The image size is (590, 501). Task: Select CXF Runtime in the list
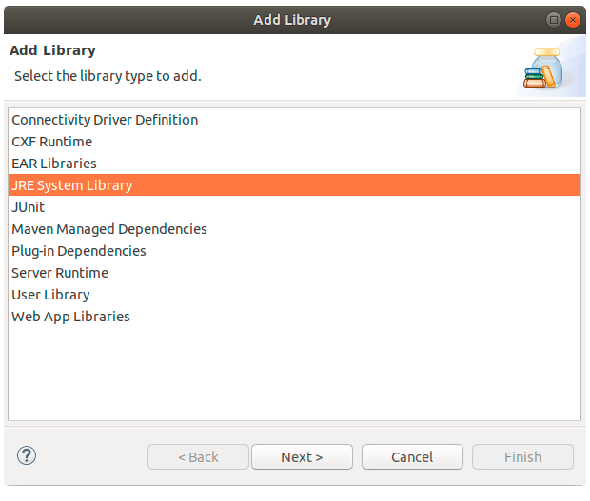coord(294,142)
